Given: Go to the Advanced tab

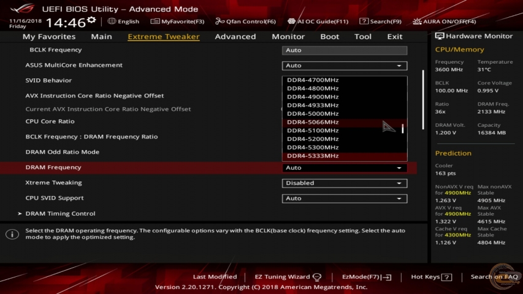Looking at the screenshot, I should pos(235,37).
